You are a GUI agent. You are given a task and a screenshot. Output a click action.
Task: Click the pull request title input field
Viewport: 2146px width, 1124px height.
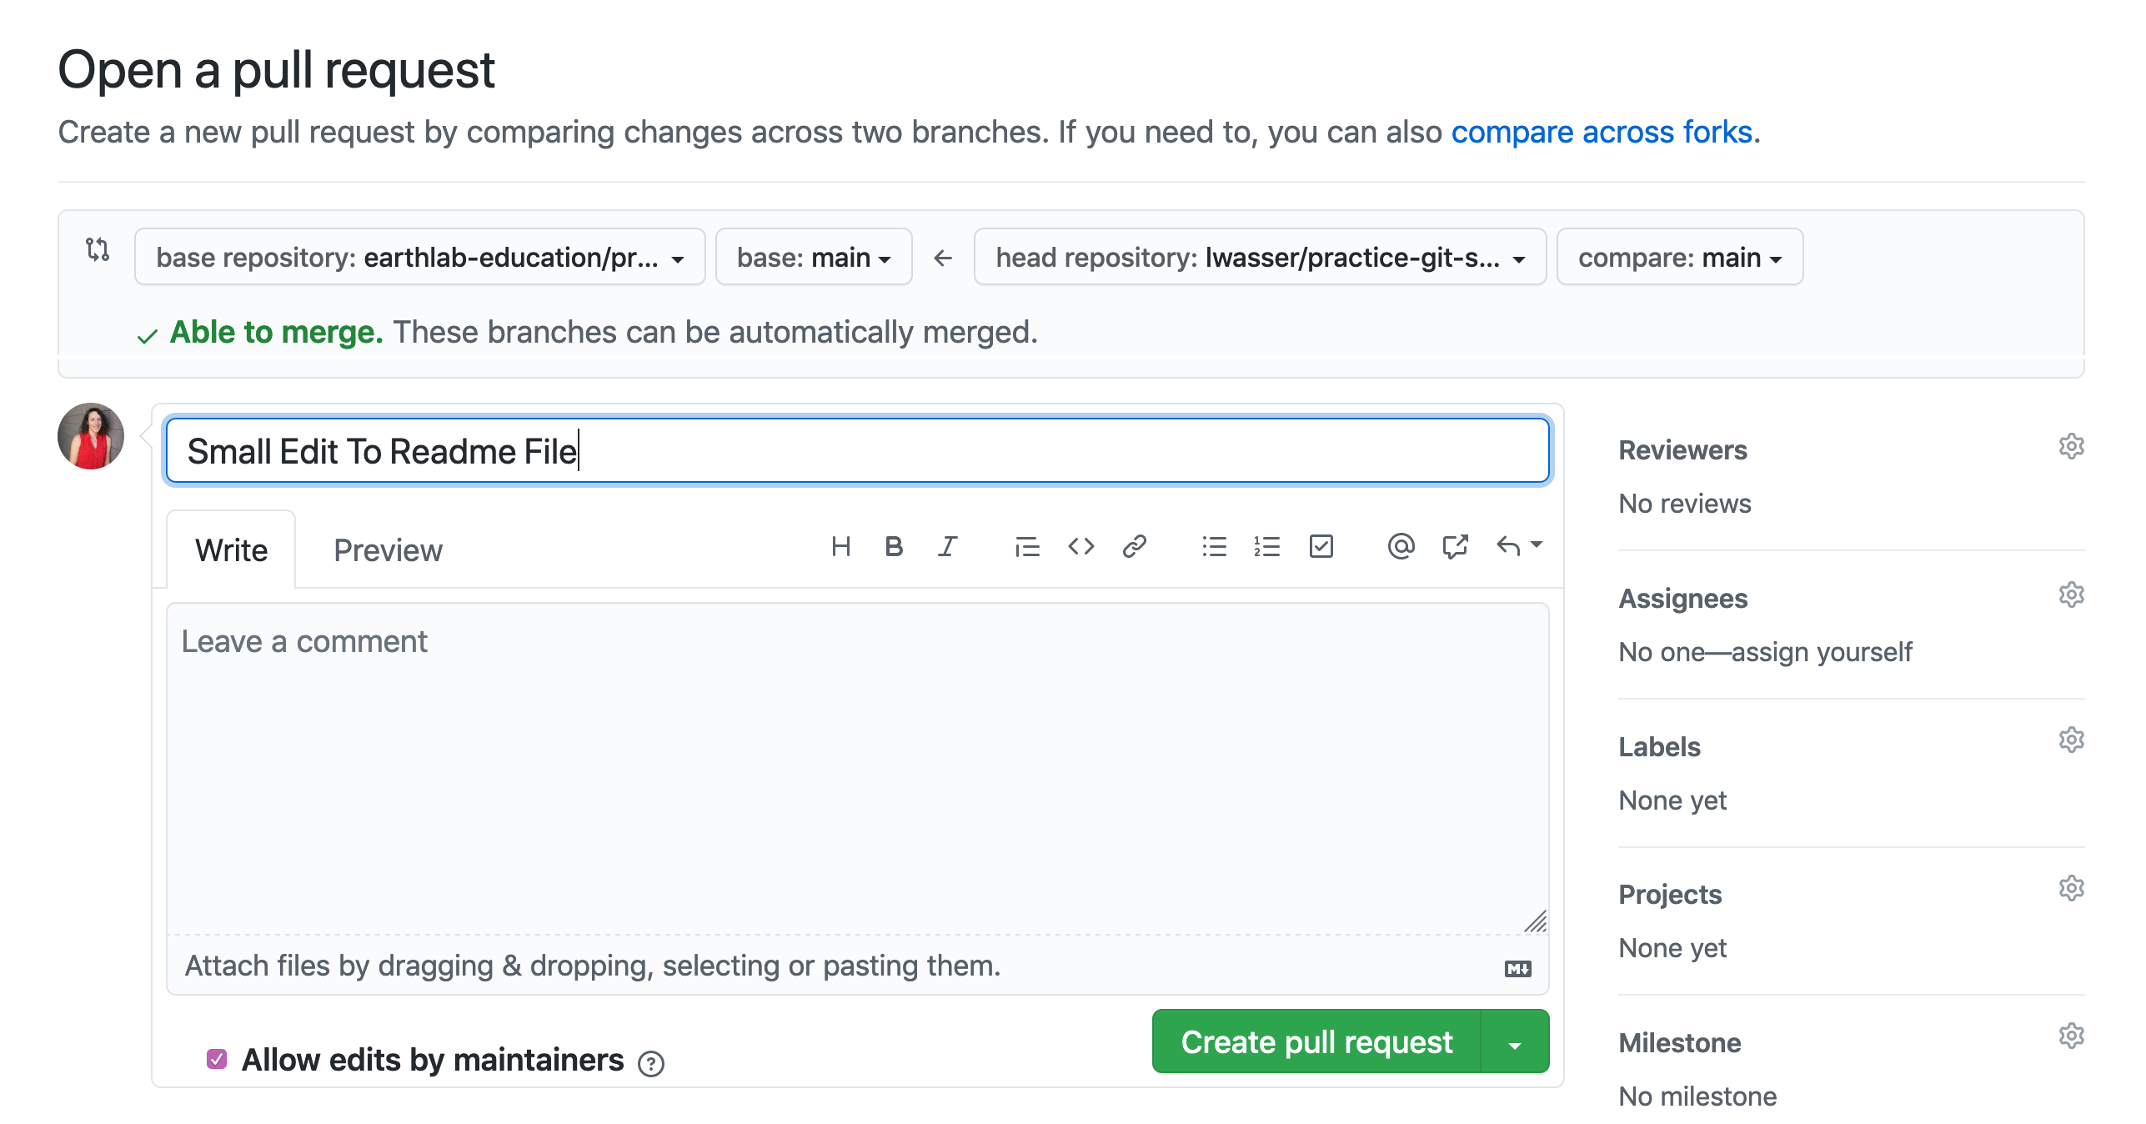click(855, 451)
